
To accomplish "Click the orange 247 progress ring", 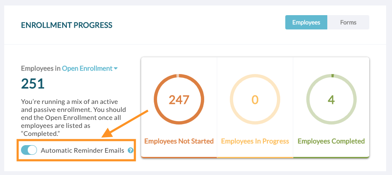I will click(179, 99).
